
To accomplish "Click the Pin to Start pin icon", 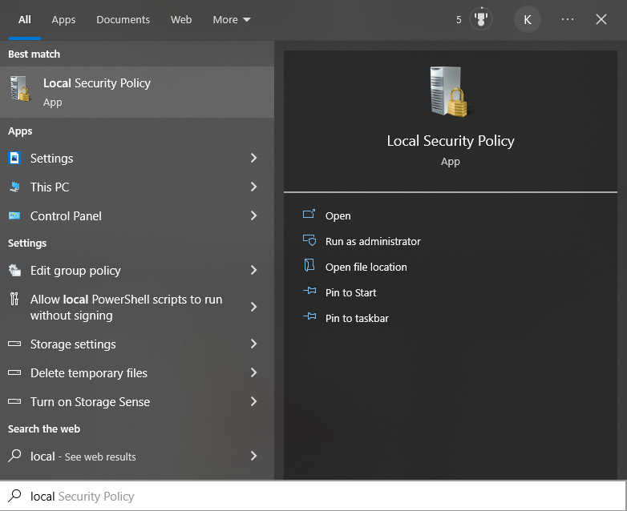I will [309, 291].
